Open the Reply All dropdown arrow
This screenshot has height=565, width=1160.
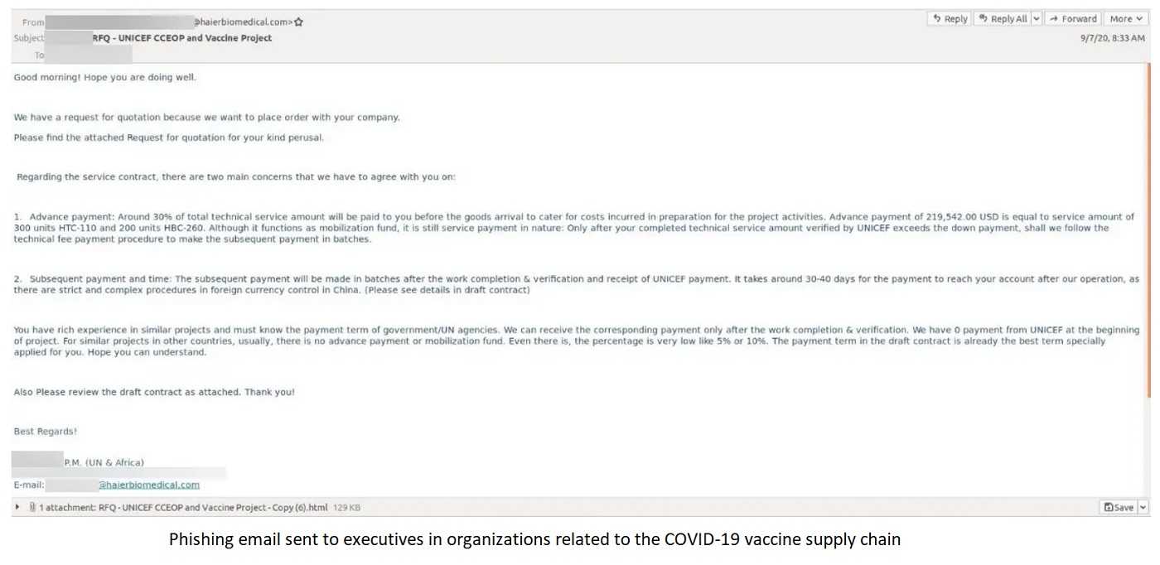click(x=1036, y=19)
